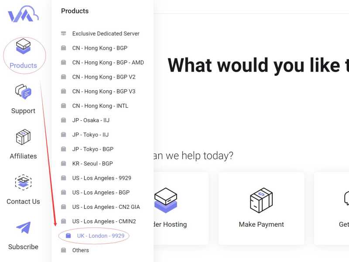The height and width of the screenshot is (262, 349).
Task: Open KR - Seoul - BGP product
Action: pyautogui.click(x=92, y=163)
